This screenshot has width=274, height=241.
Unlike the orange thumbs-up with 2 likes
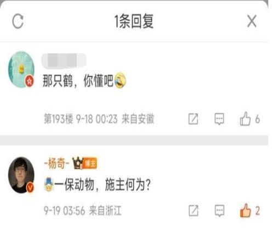pos(246,210)
